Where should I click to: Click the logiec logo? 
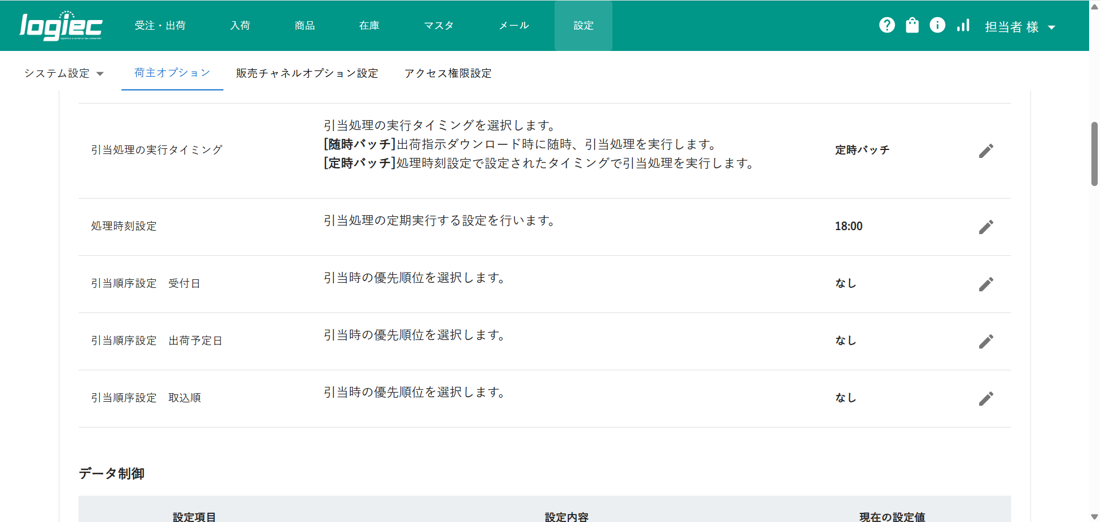click(x=61, y=26)
